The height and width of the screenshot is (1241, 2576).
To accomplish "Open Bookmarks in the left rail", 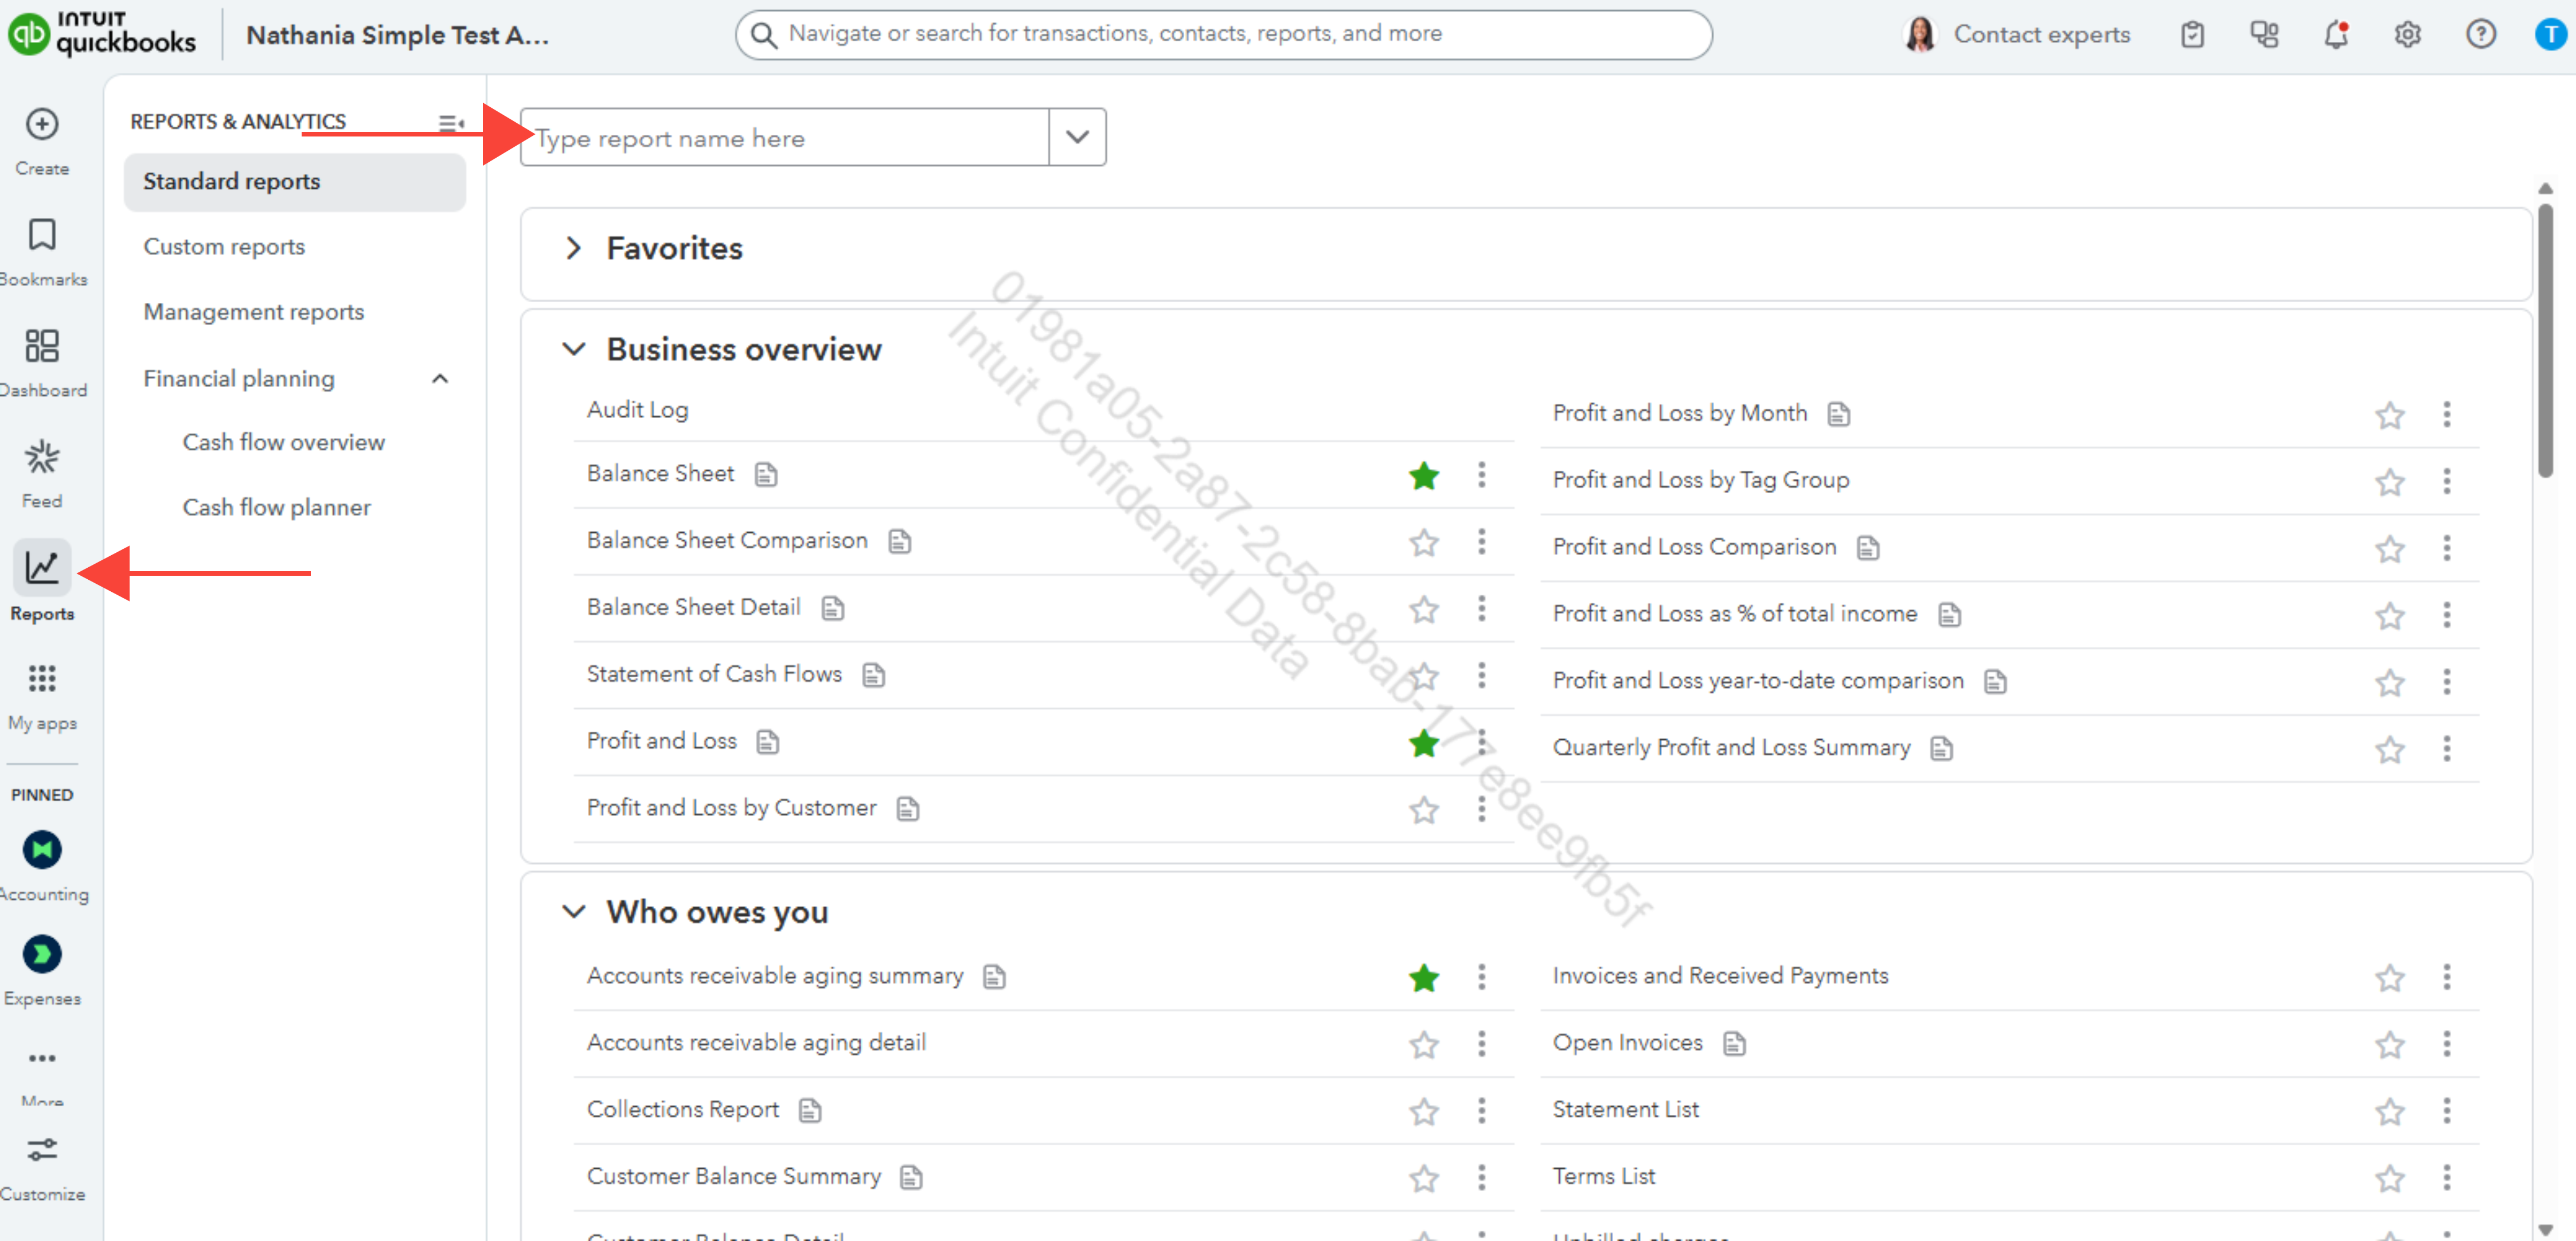I will click(x=42, y=235).
